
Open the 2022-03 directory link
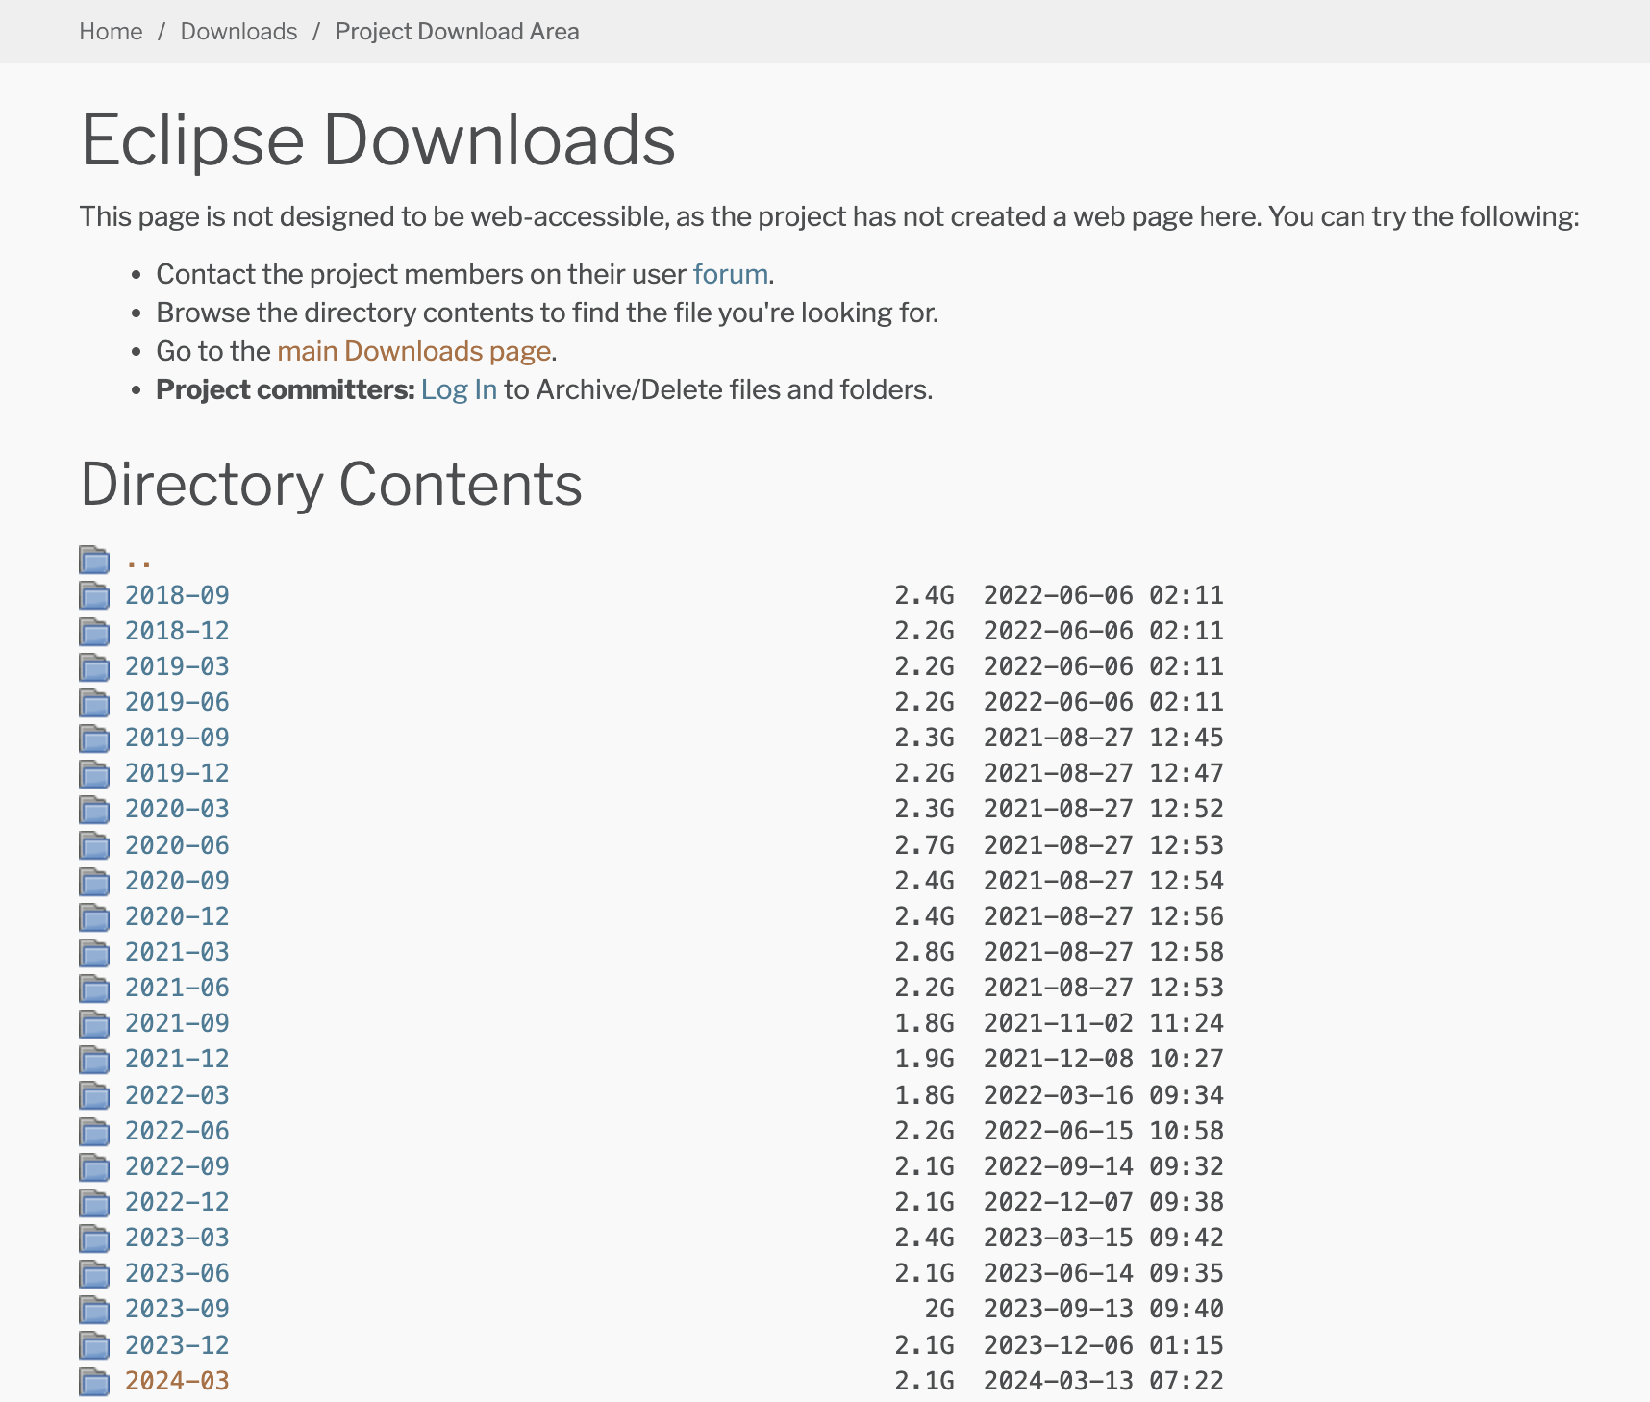coord(177,1095)
